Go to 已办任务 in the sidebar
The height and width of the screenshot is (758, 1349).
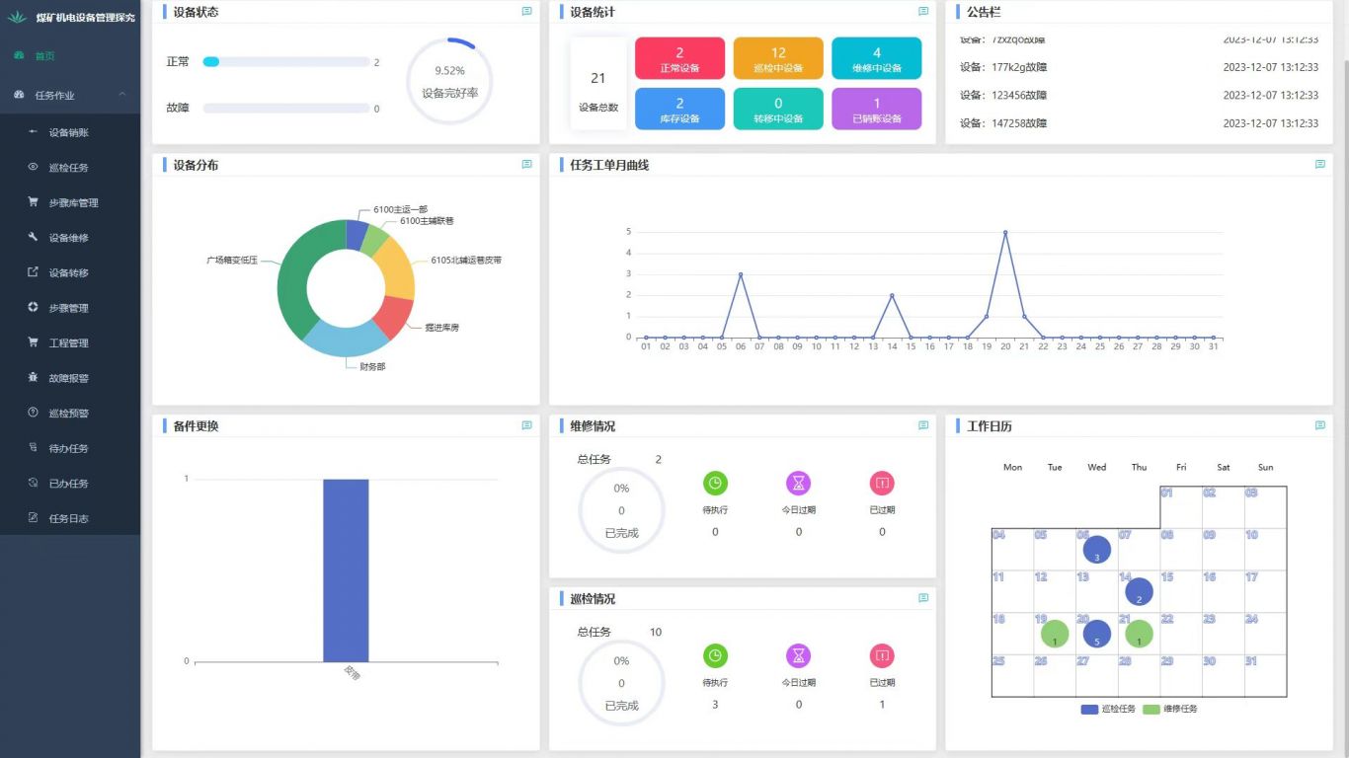pyautogui.click(x=70, y=483)
